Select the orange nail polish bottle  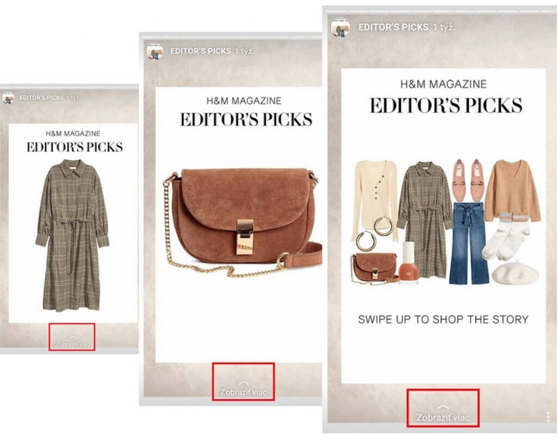(x=409, y=263)
